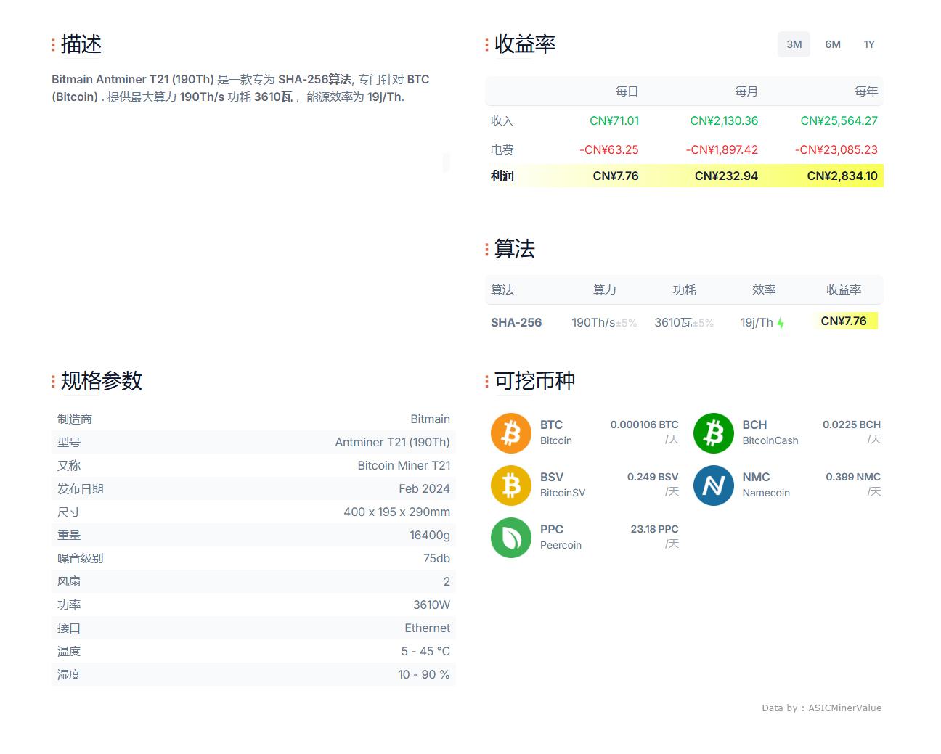This screenshot has width=941, height=754.
Task: Click the 3610瓦 power consumption value
Action: click(x=673, y=322)
